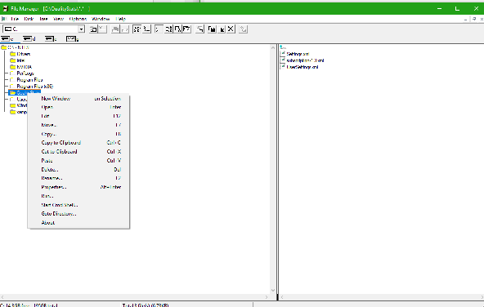Viewport: 484px width, 307px height.
Task: Select the subscription xml file in file pane
Action: pyautogui.click(x=302, y=60)
